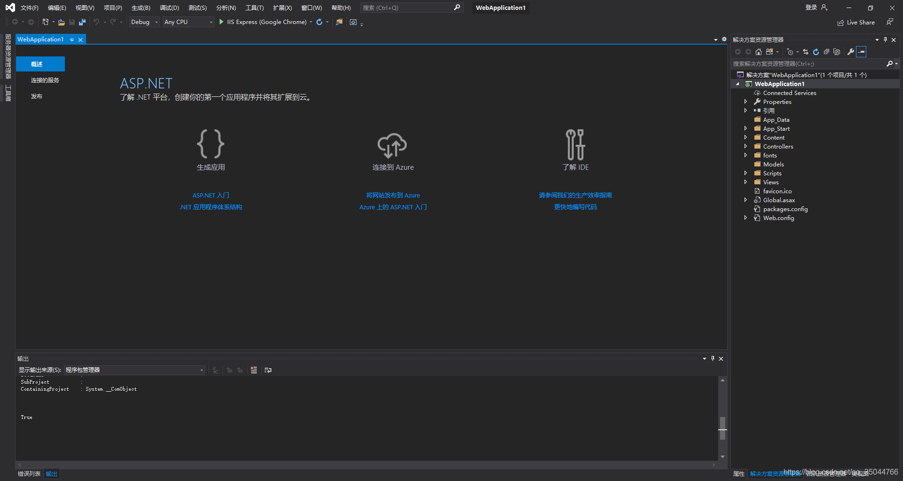Collapse the WebApplication1 project node
This screenshot has height=481, width=903.
(737, 84)
